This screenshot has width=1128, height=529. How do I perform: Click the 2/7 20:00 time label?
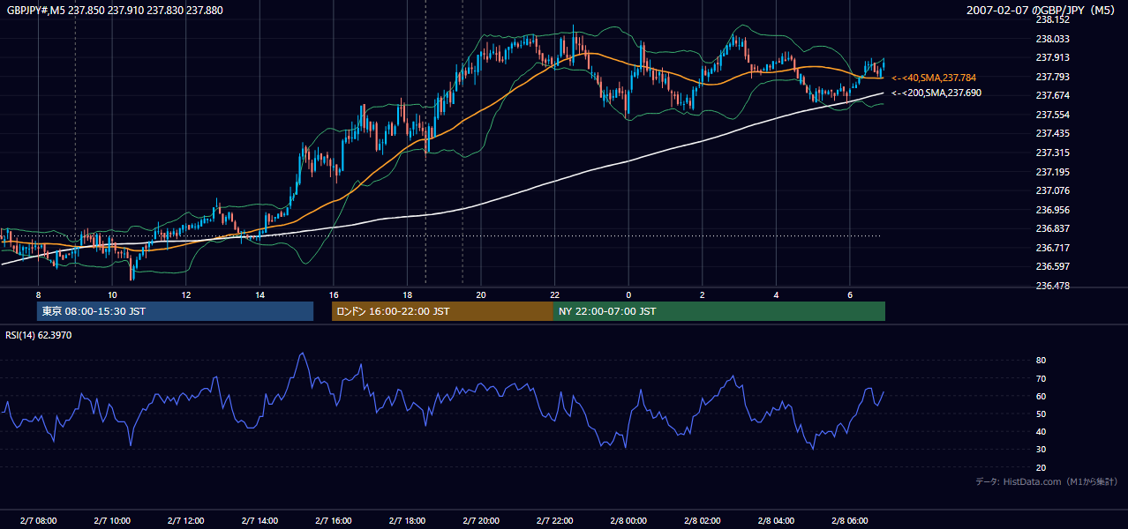(480, 521)
